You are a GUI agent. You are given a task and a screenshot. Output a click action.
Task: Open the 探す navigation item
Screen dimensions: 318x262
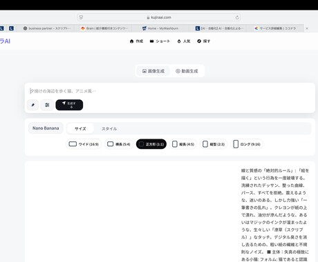pos(204,41)
